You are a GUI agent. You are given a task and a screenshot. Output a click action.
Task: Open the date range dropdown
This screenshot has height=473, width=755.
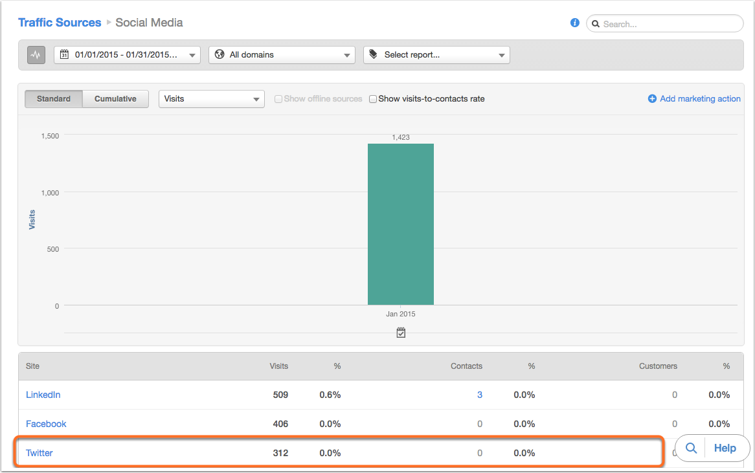[127, 55]
